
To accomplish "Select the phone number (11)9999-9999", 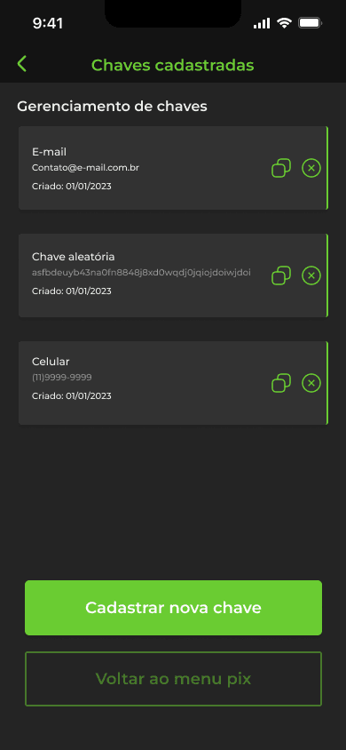I will 61,378.
